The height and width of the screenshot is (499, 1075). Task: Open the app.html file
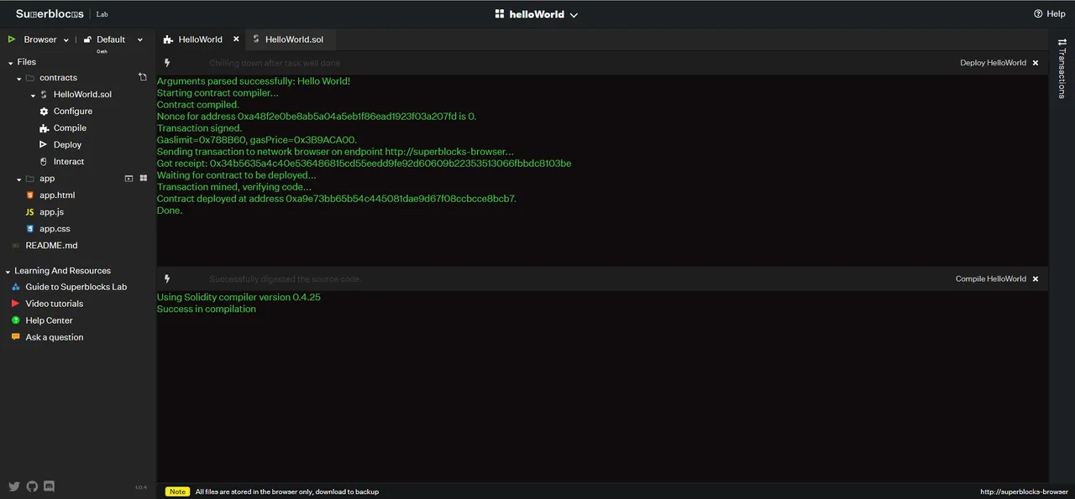coord(57,195)
